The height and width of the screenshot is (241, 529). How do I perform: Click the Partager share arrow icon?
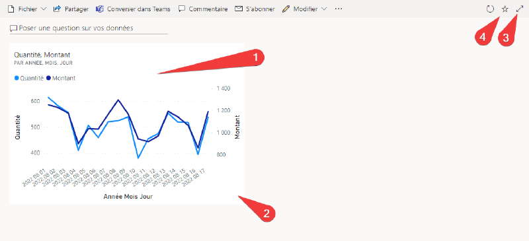point(57,9)
